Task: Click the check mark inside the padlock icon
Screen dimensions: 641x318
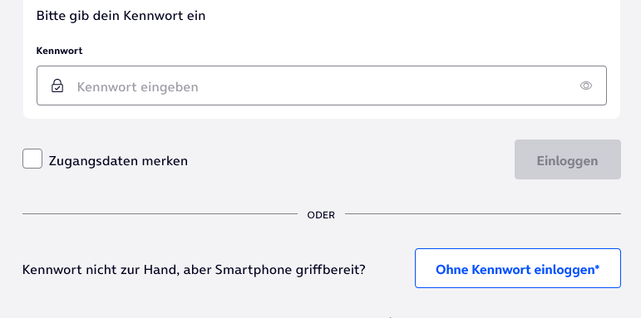Action: (57, 87)
